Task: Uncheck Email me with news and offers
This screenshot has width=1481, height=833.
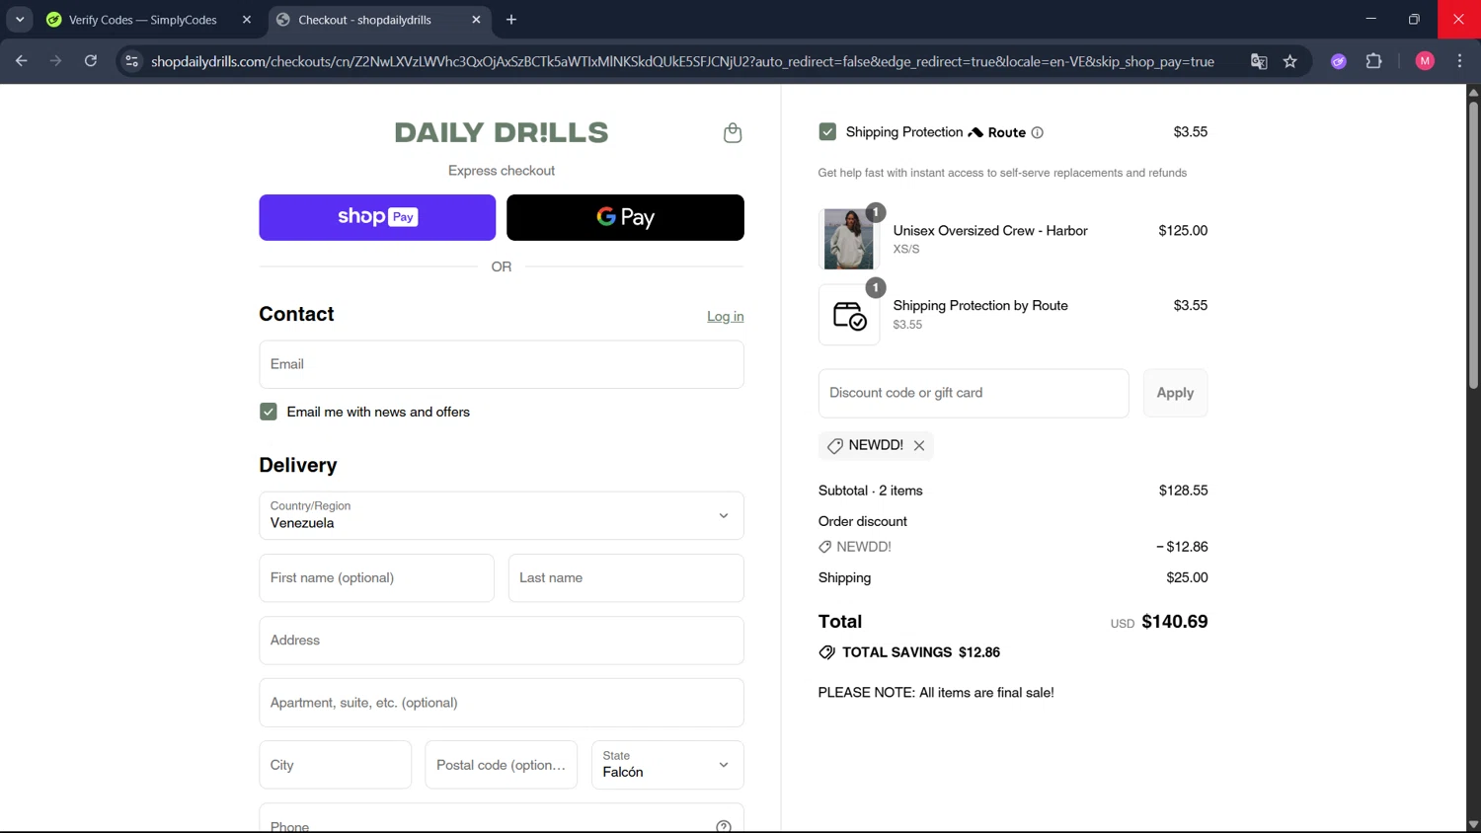Action: 269,412
